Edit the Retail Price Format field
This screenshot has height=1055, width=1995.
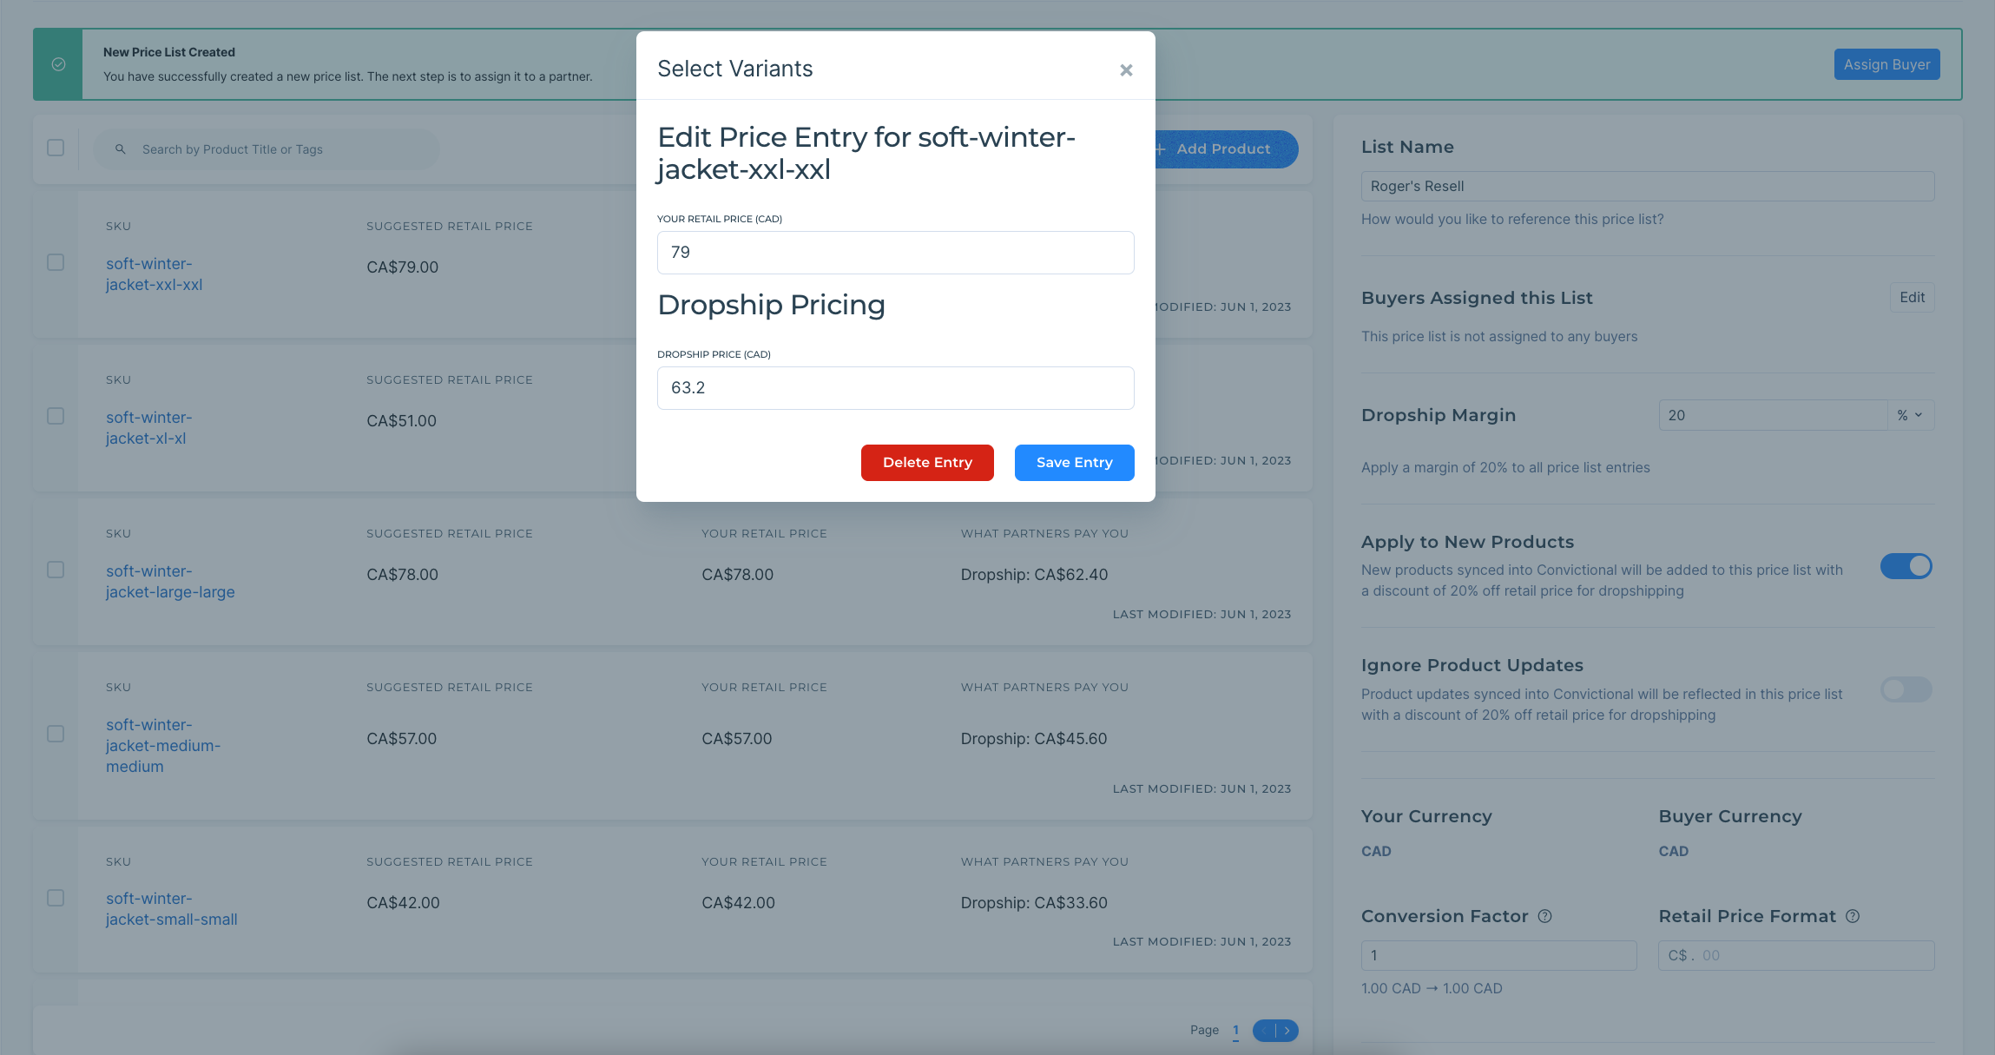(1796, 955)
